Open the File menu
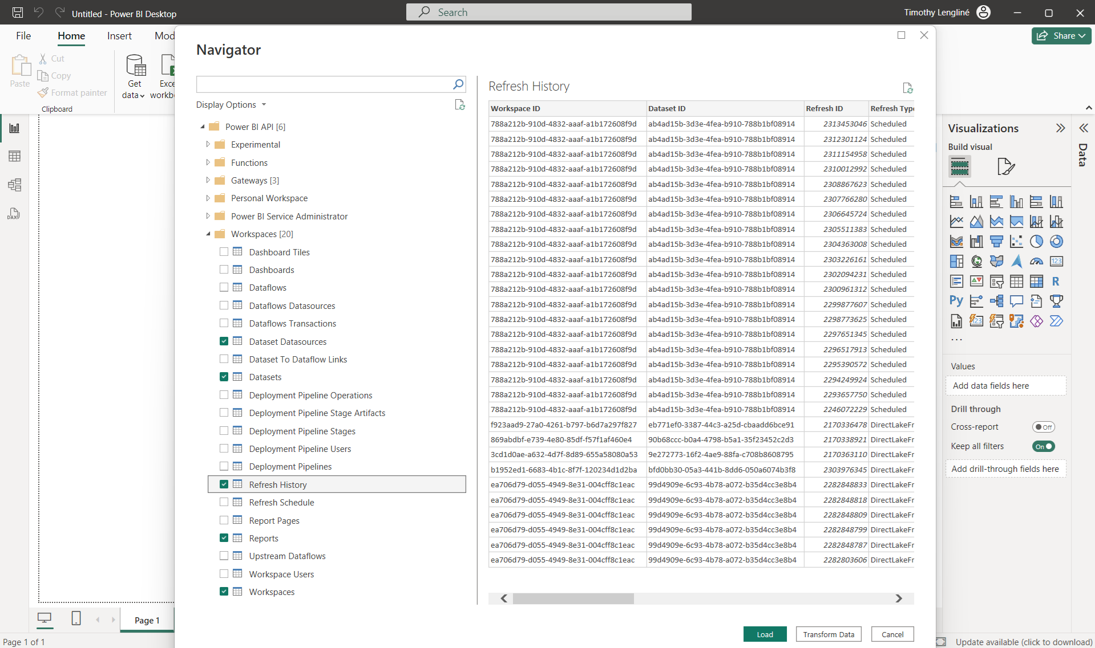Screen dimensions: 1095x648 tap(23, 36)
